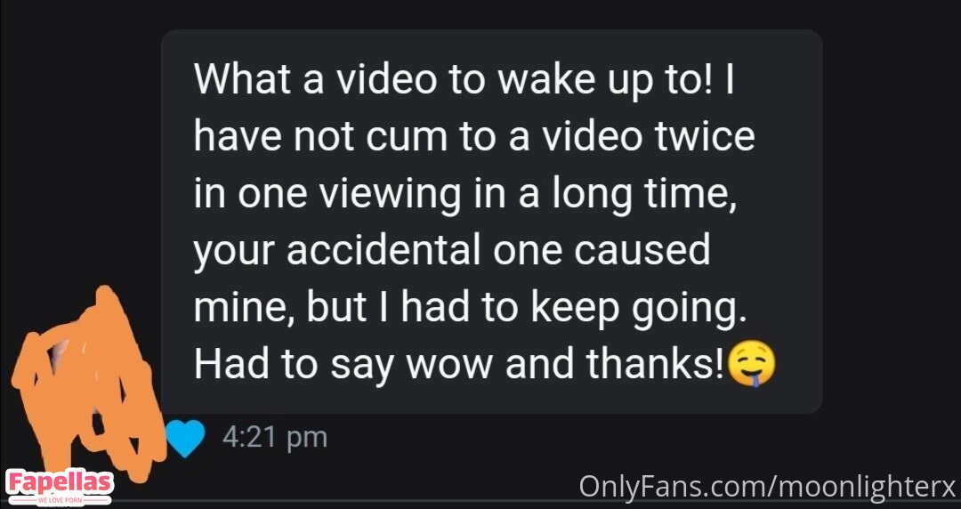Screen dimensions: 961x509
Task: Click the pink Fapellas logo
Action: click(60, 482)
